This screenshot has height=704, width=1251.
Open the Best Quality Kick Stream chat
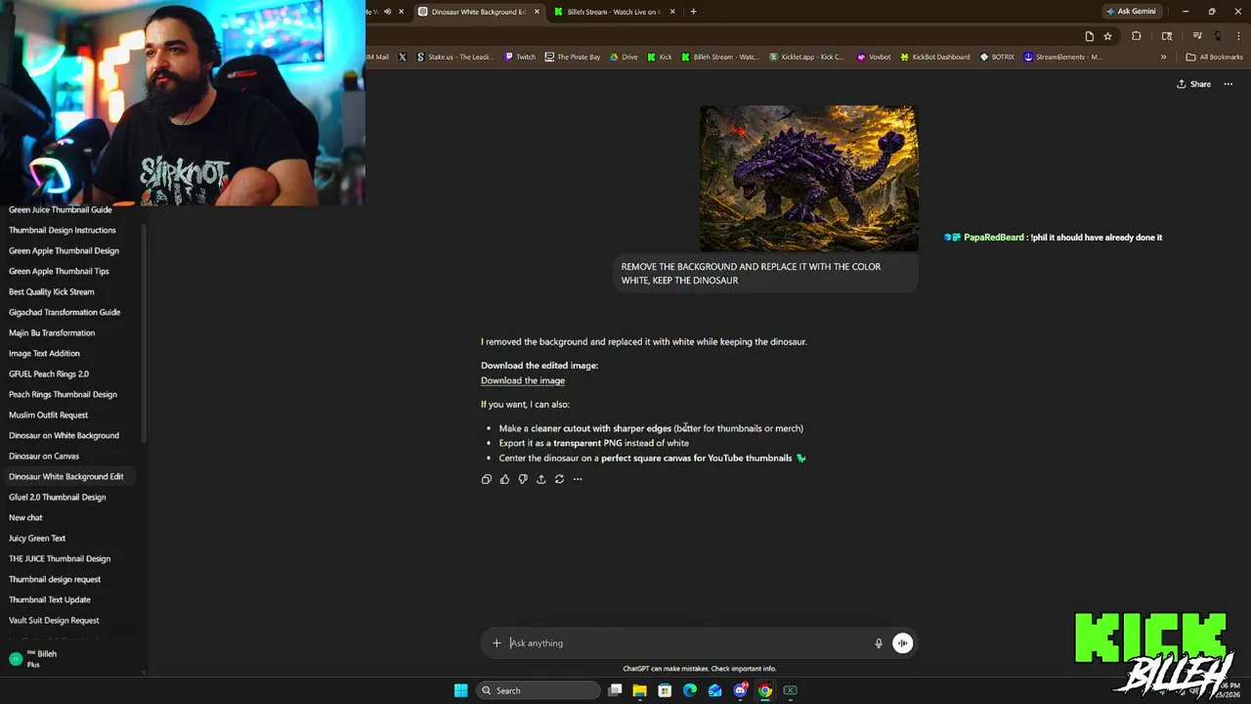[x=52, y=292]
